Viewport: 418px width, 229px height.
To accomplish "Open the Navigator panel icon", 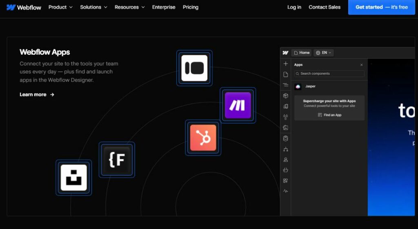I will pos(285,85).
